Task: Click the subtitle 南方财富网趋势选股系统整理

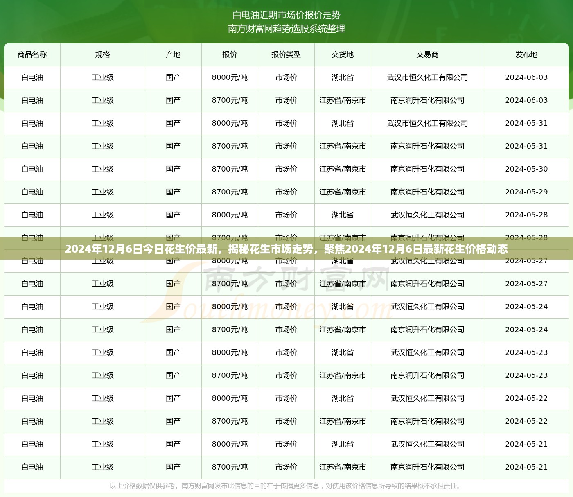Action: [286, 29]
